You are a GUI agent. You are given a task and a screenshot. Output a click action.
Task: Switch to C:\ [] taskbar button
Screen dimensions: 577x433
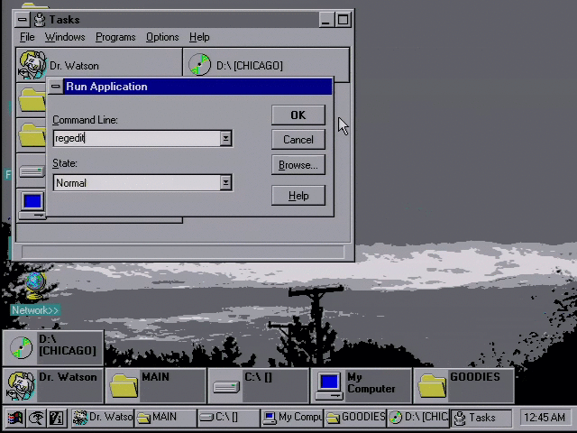pos(228,418)
